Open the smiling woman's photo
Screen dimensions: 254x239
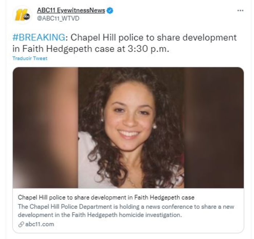click(131, 128)
